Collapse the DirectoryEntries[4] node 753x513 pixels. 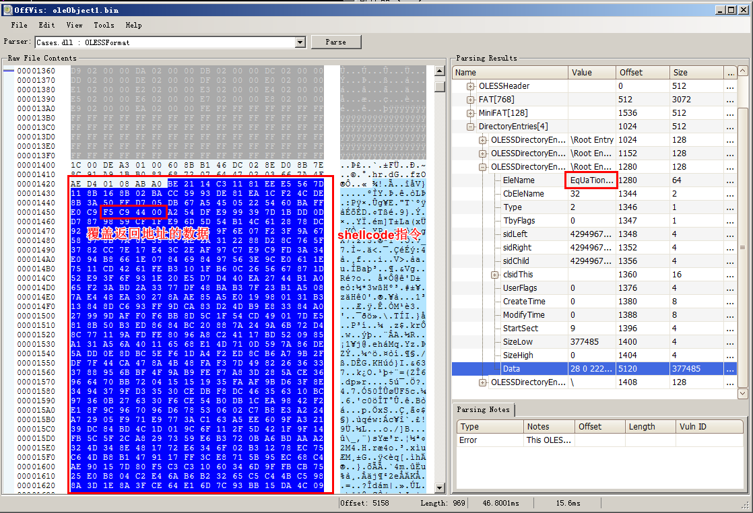click(470, 127)
